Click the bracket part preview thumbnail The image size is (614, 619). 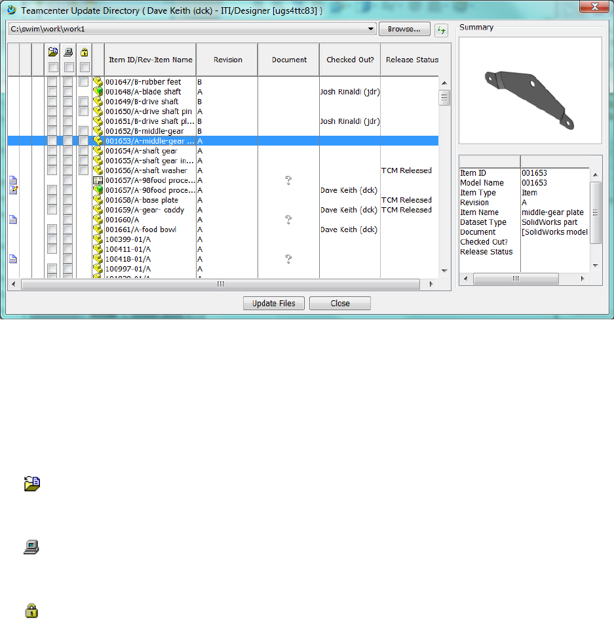click(x=530, y=90)
